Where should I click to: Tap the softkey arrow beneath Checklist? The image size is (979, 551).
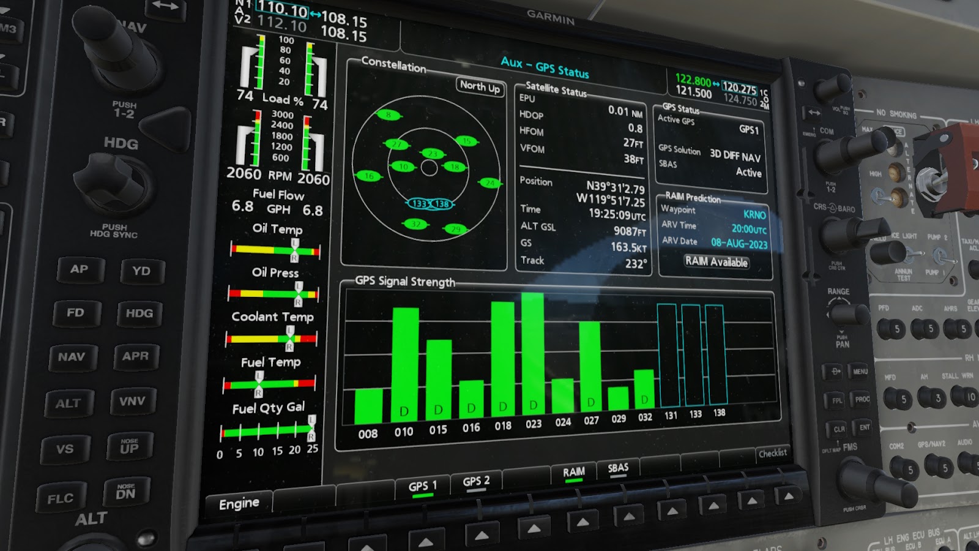click(x=789, y=495)
